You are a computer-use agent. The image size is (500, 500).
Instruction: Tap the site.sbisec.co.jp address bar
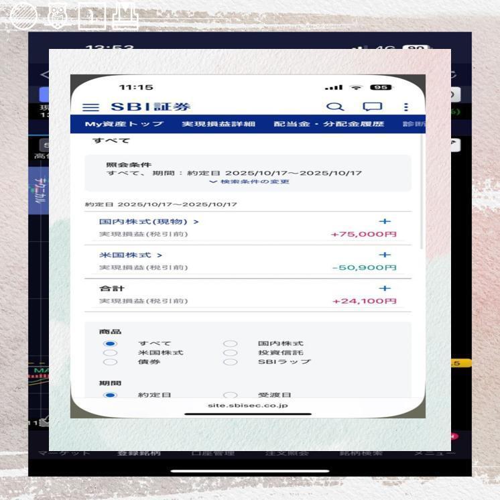tap(248, 405)
